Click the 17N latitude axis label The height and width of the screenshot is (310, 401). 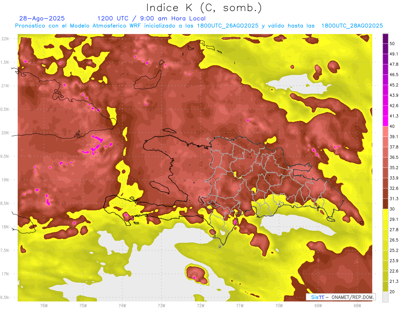5,274
